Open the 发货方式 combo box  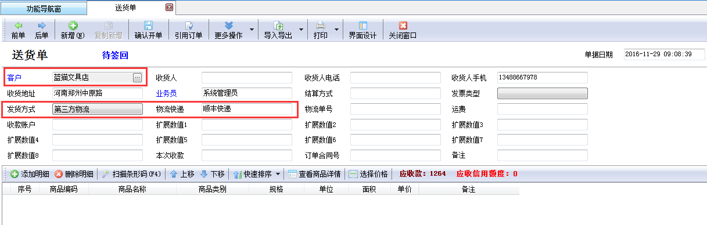(98, 109)
